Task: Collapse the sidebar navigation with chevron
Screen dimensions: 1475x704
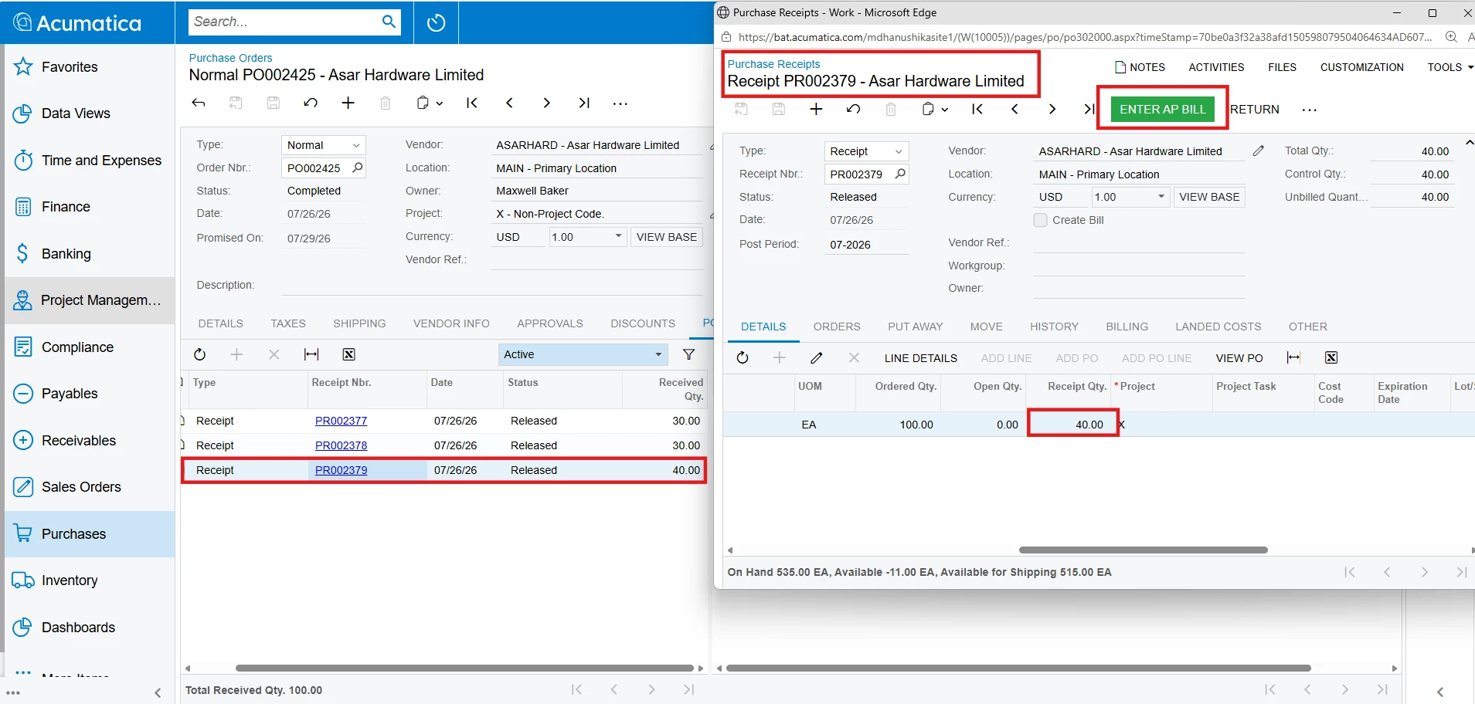Action: (x=158, y=692)
